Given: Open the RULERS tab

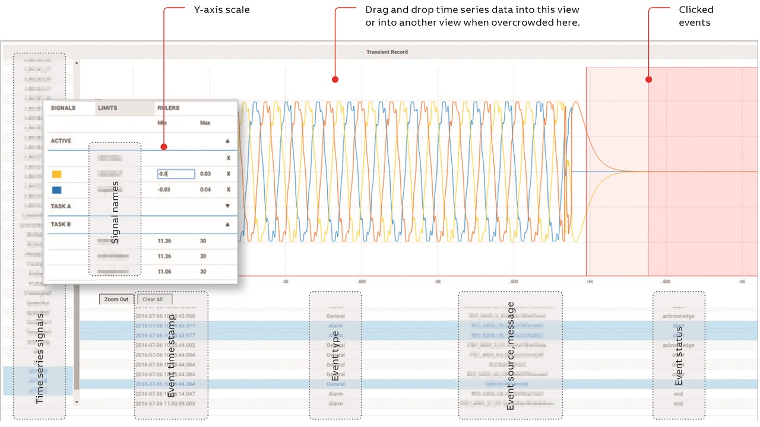Looking at the screenshot, I should point(168,108).
